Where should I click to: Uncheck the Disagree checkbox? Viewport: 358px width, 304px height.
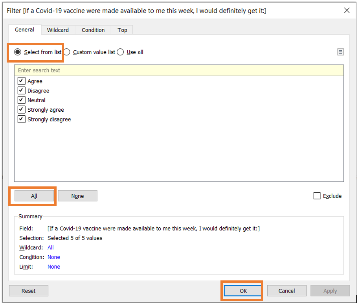pos(22,90)
